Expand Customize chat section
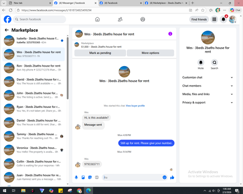This screenshot has height=194, width=243. click(208, 77)
